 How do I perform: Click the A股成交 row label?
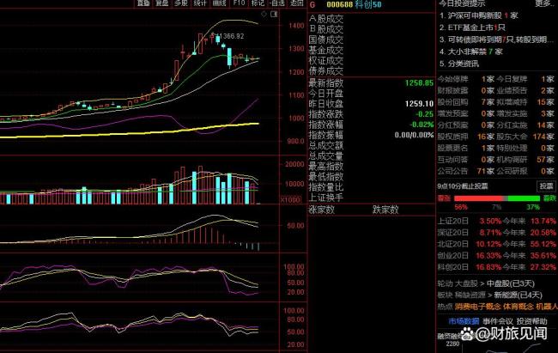326,19
